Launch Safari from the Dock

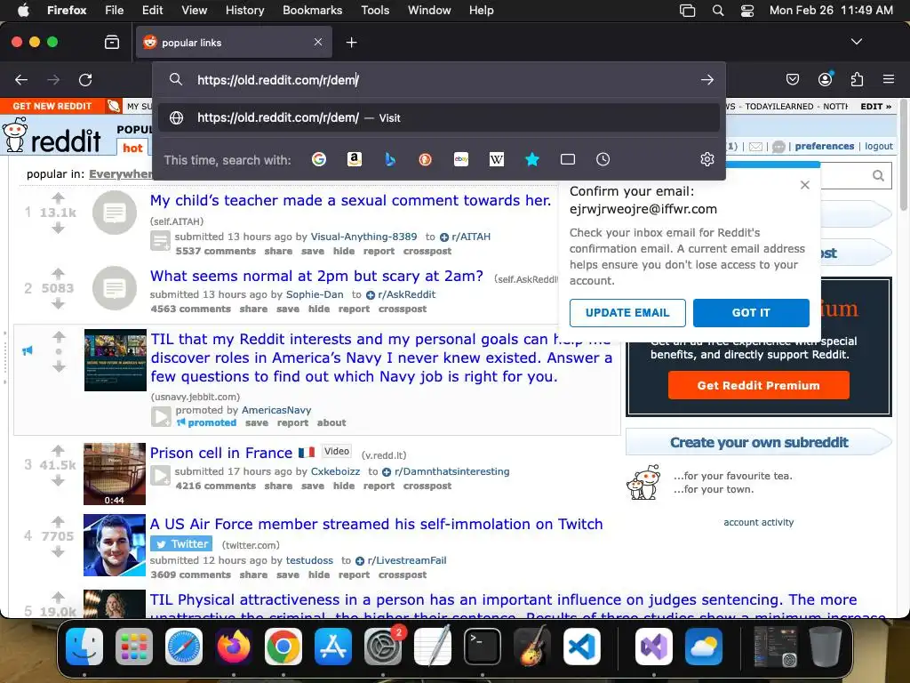click(184, 647)
